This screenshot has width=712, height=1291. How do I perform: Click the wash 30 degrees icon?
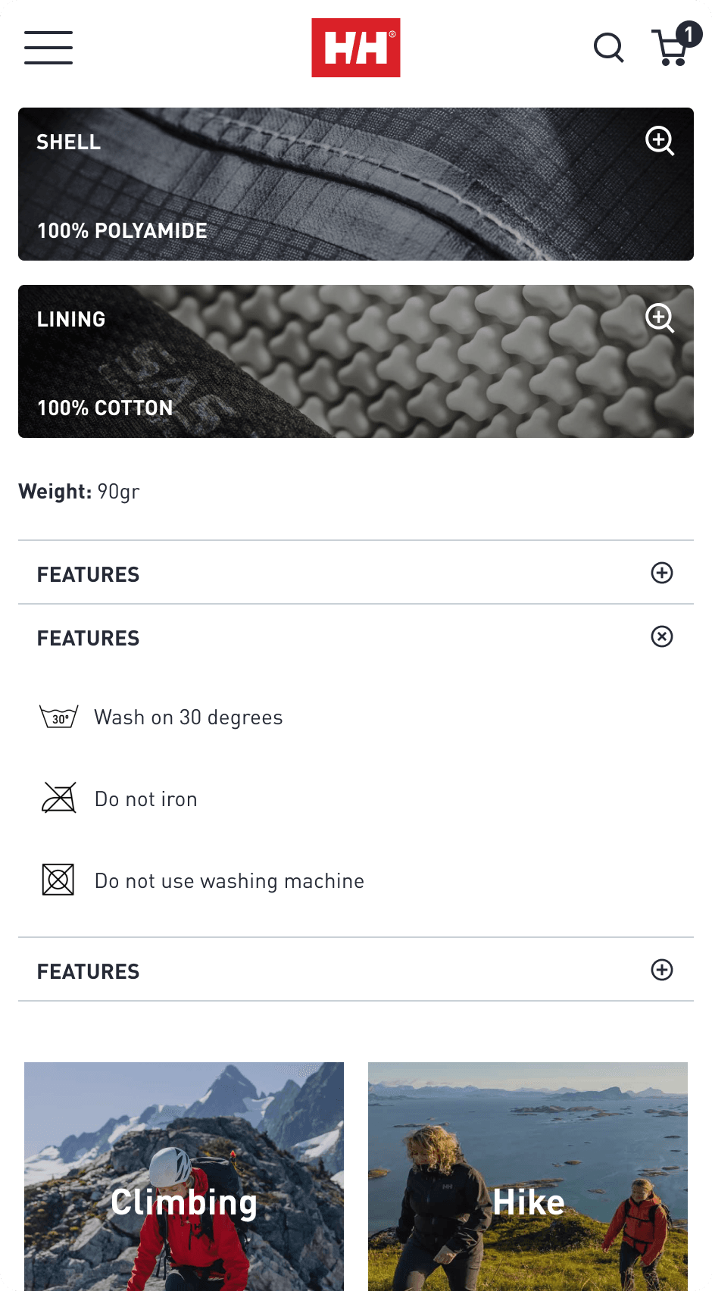(58, 717)
